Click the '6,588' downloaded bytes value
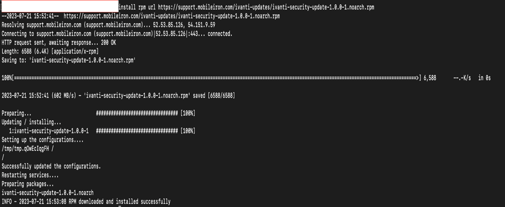Image resolution: width=505 pixels, height=207 pixels. [430, 78]
